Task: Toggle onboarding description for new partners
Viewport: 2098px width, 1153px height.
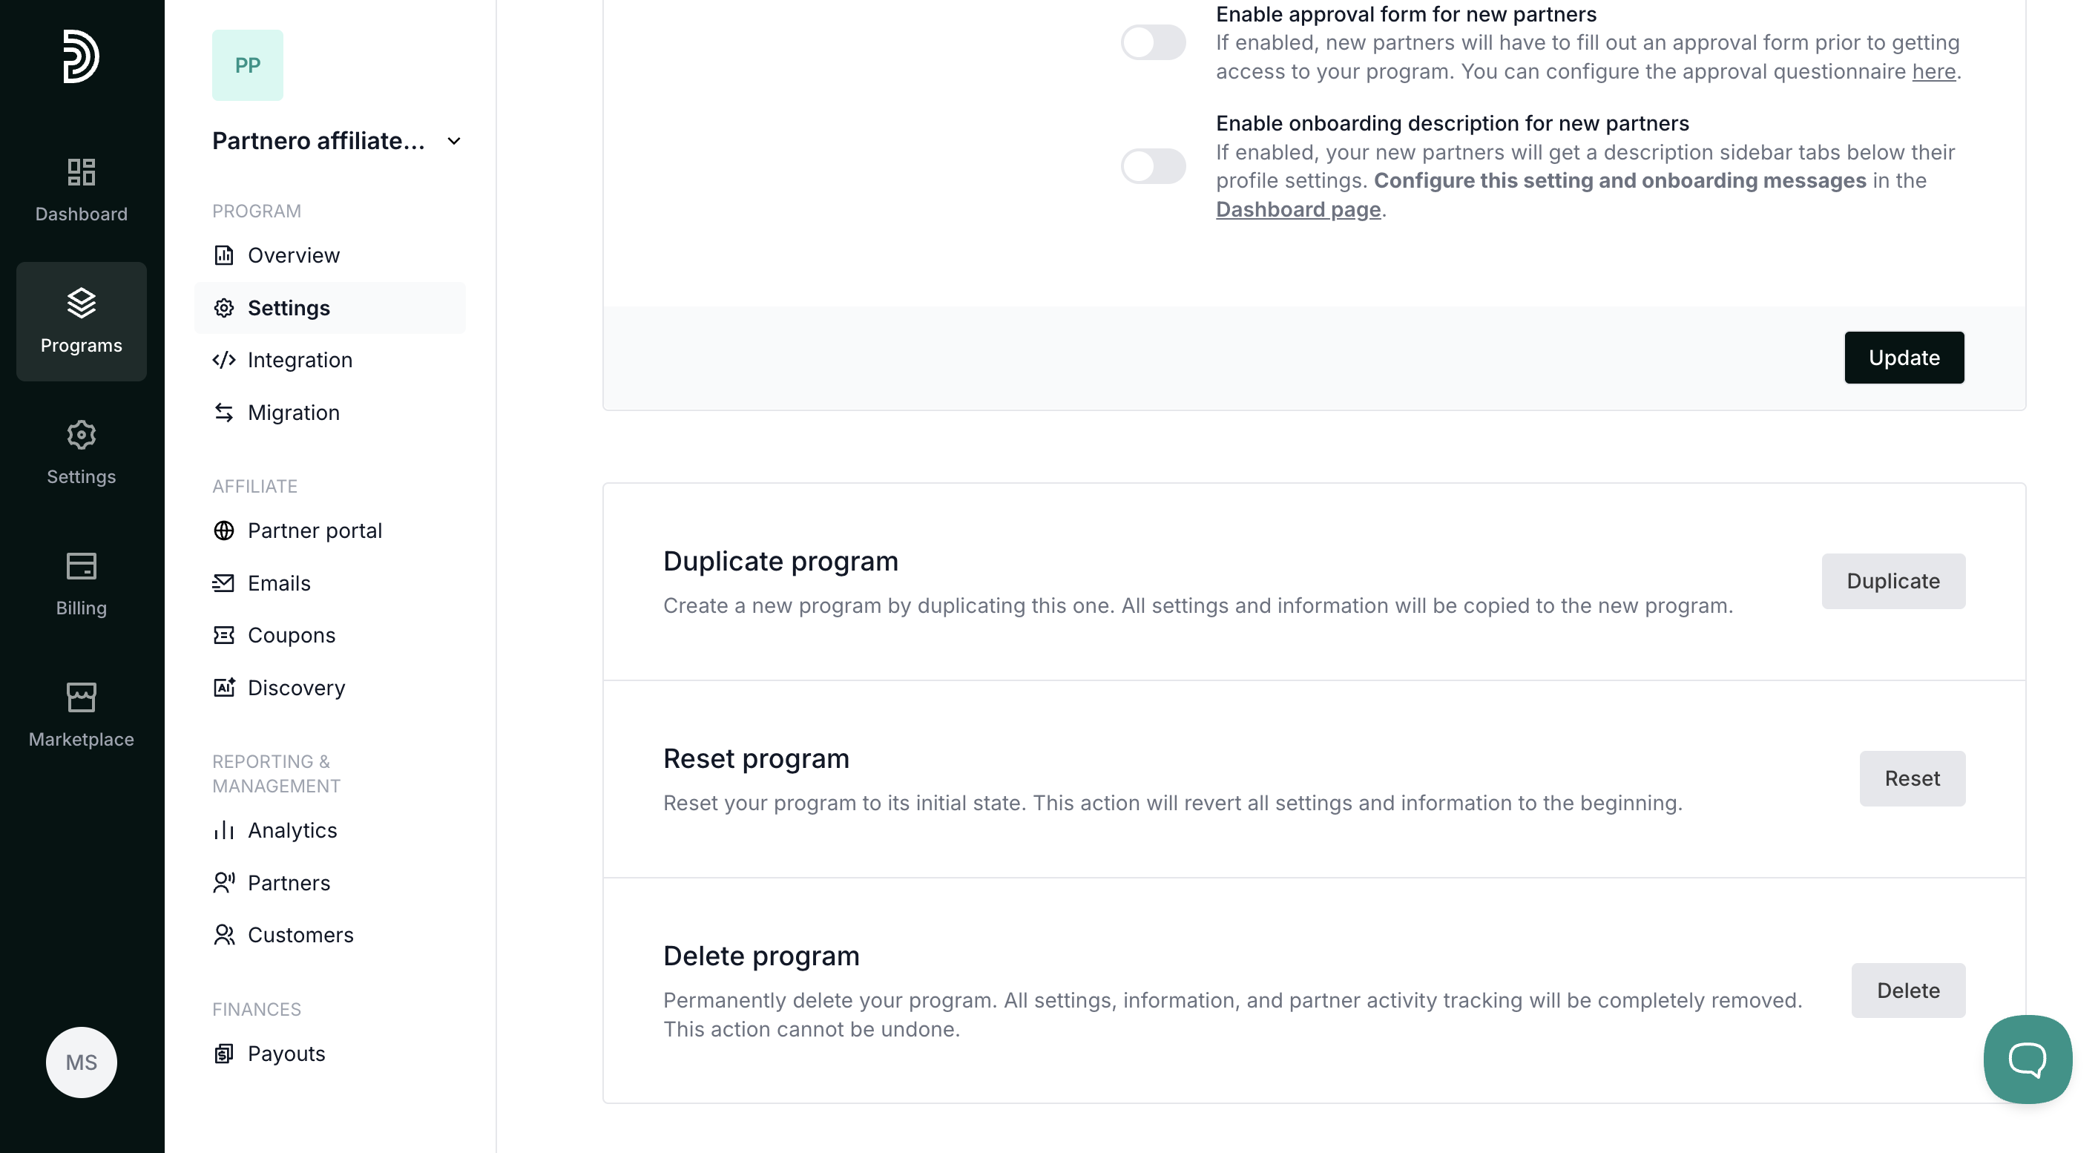Action: tap(1154, 166)
